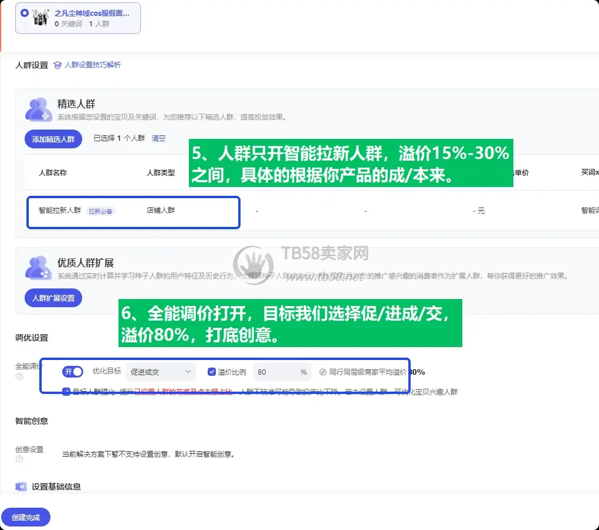Click the icon before 同行同层级商家平均溢价

pyautogui.click(x=323, y=372)
